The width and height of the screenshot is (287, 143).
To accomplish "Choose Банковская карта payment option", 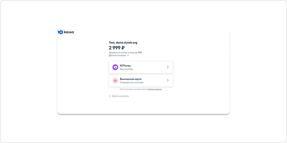I will (x=141, y=81).
